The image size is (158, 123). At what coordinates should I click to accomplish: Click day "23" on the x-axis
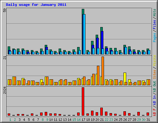111,120
